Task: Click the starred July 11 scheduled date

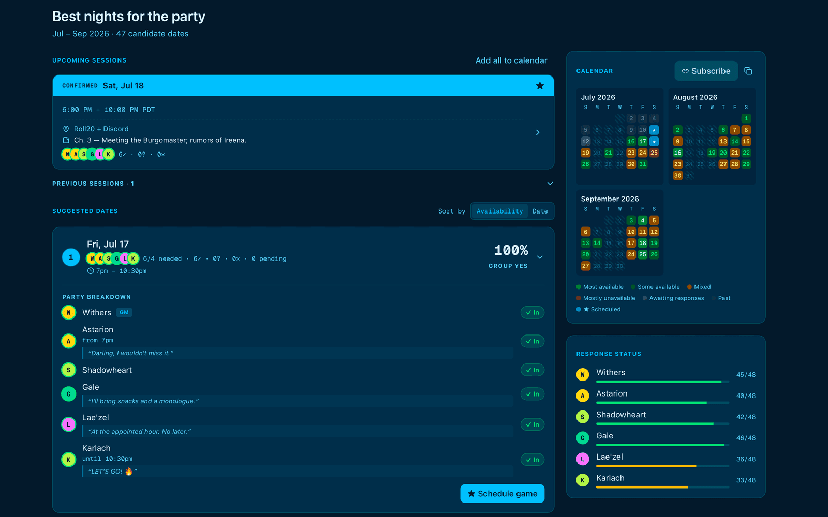Action: coord(654,130)
